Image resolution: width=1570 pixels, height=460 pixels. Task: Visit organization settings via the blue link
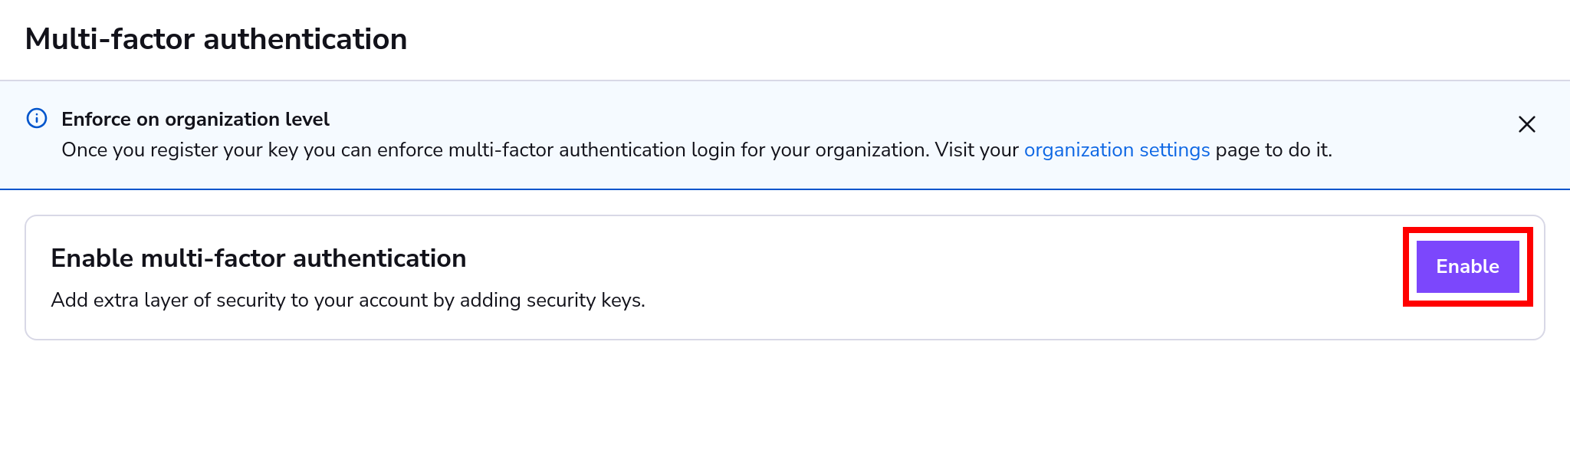click(1116, 150)
